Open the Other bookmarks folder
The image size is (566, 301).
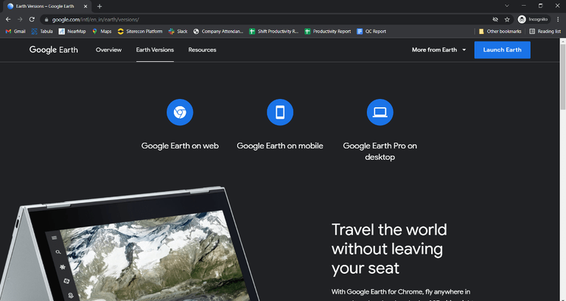(x=500, y=32)
